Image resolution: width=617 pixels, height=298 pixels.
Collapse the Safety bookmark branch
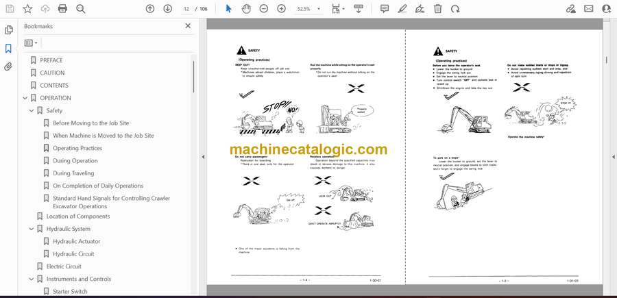click(x=32, y=111)
